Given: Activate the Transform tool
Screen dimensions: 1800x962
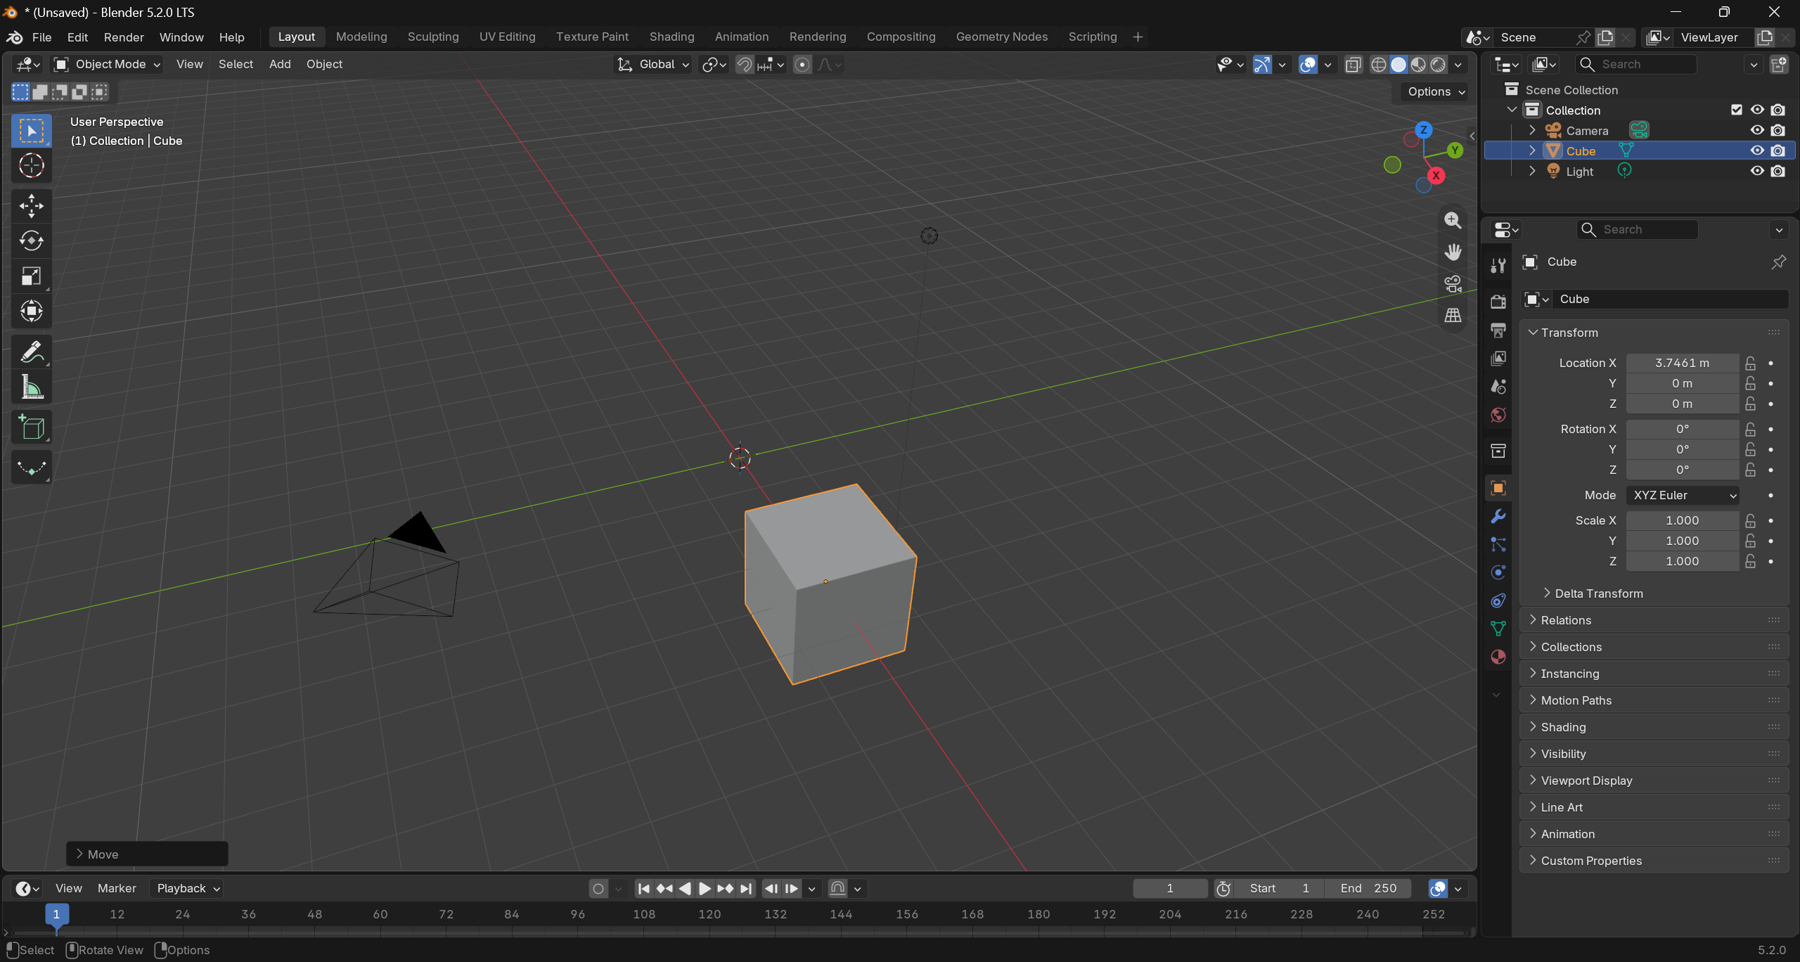Looking at the screenshot, I should (32, 311).
